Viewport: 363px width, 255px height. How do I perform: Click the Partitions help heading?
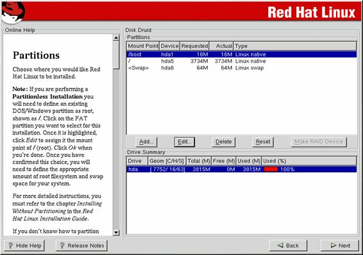36,55
